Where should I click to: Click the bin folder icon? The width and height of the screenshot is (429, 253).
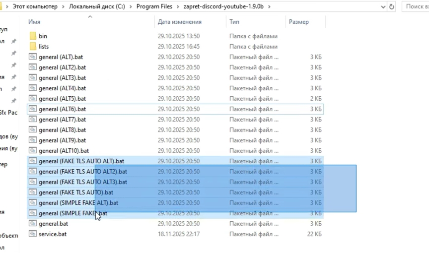(x=33, y=36)
